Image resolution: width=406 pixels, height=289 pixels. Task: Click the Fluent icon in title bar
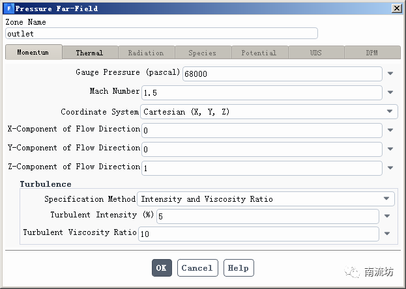(8, 8)
